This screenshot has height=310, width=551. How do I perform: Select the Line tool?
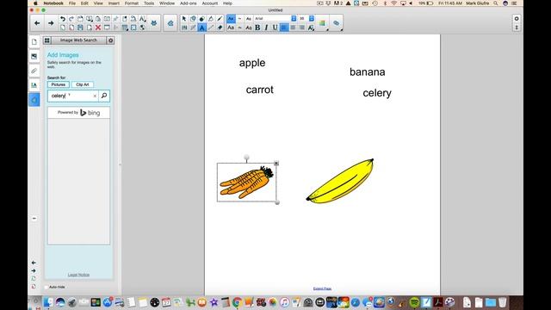(211, 28)
